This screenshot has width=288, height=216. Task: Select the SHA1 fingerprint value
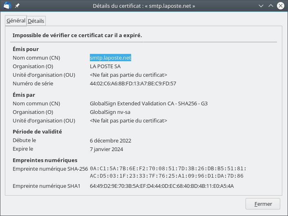click(162, 186)
